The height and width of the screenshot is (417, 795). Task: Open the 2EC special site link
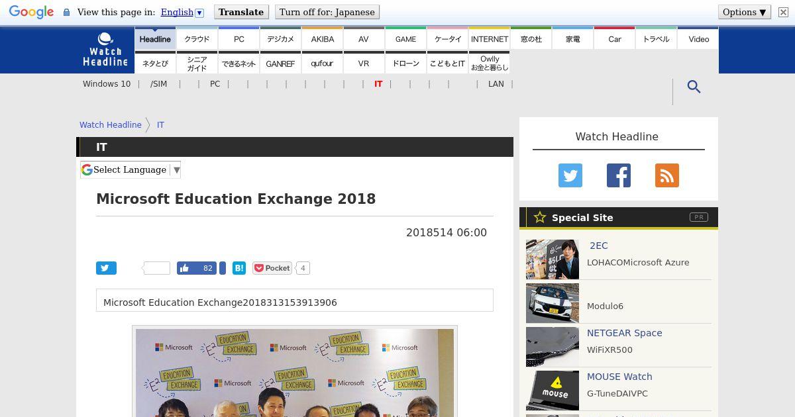click(x=599, y=246)
